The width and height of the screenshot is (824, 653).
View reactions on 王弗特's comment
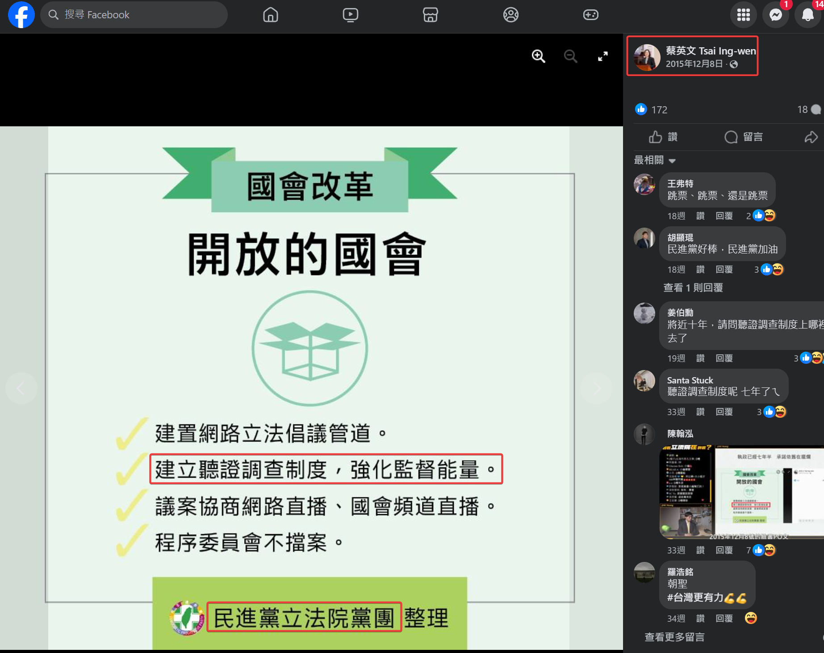(x=761, y=216)
